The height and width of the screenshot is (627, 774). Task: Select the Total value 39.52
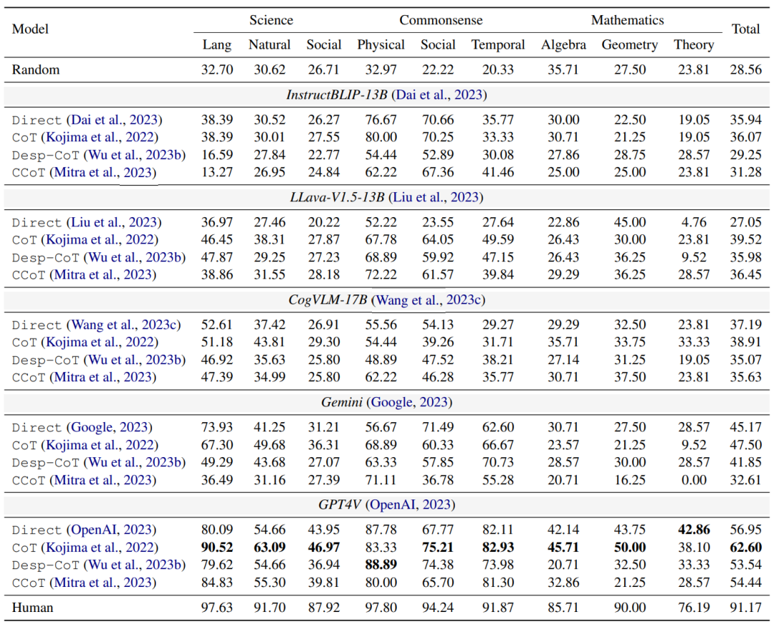click(745, 239)
